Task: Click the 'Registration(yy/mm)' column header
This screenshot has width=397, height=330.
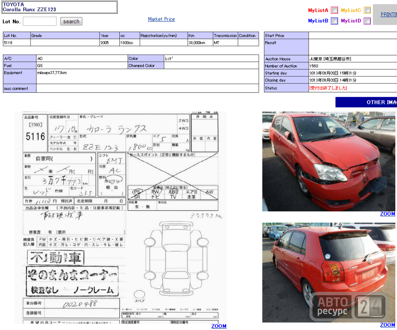Action: coord(164,36)
